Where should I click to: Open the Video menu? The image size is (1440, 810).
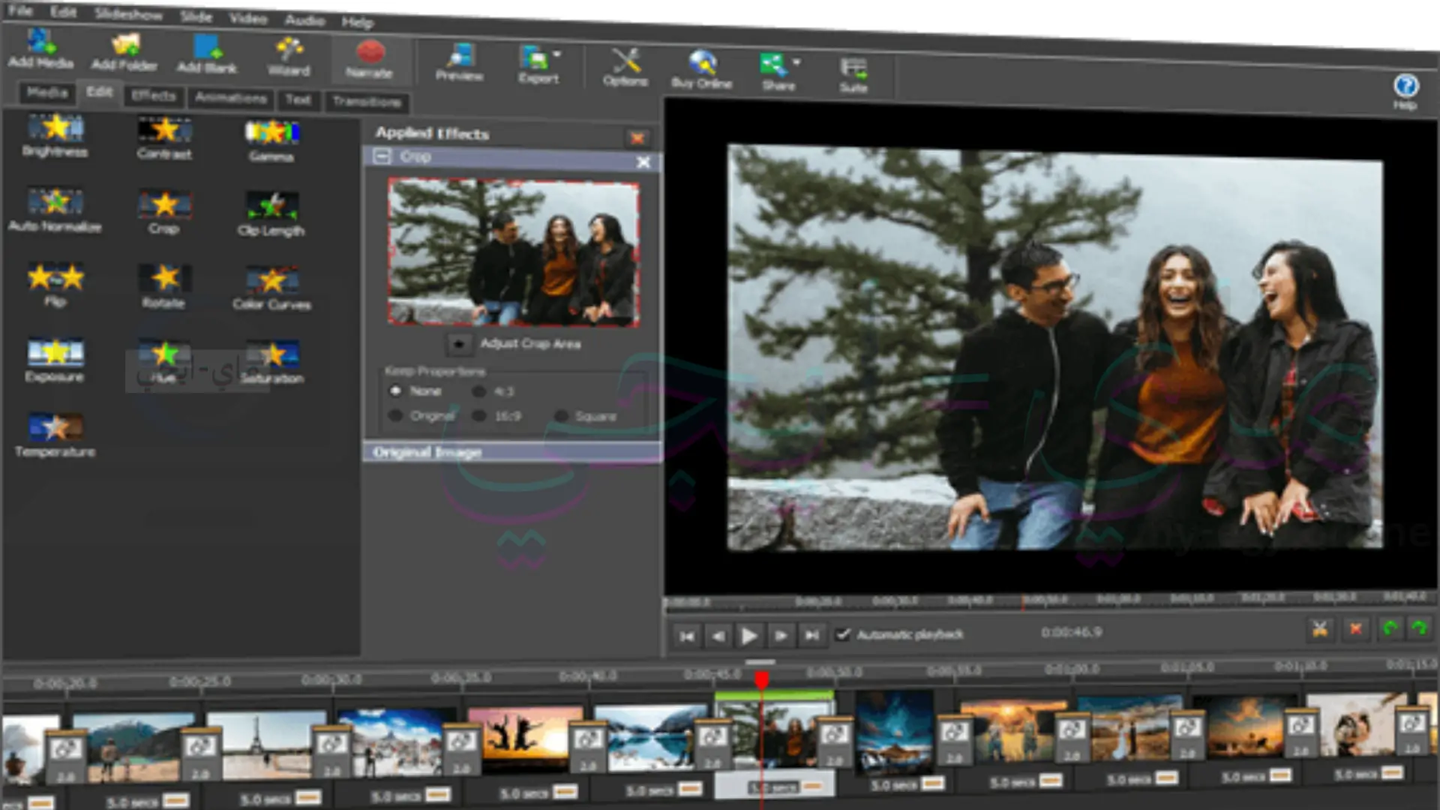[x=248, y=18]
